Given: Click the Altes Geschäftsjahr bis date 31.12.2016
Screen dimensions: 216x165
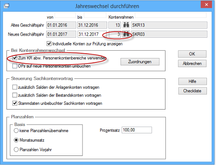Looking at the screenshot, I should pyautogui.click(x=92, y=25).
